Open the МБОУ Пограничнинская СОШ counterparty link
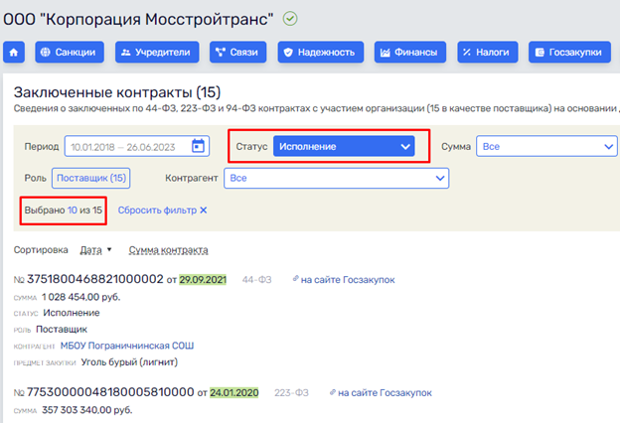This screenshot has width=620, height=423. coord(127,346)
